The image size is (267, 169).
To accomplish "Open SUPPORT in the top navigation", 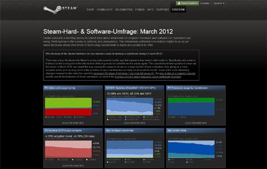I will (x=162, y=9).
